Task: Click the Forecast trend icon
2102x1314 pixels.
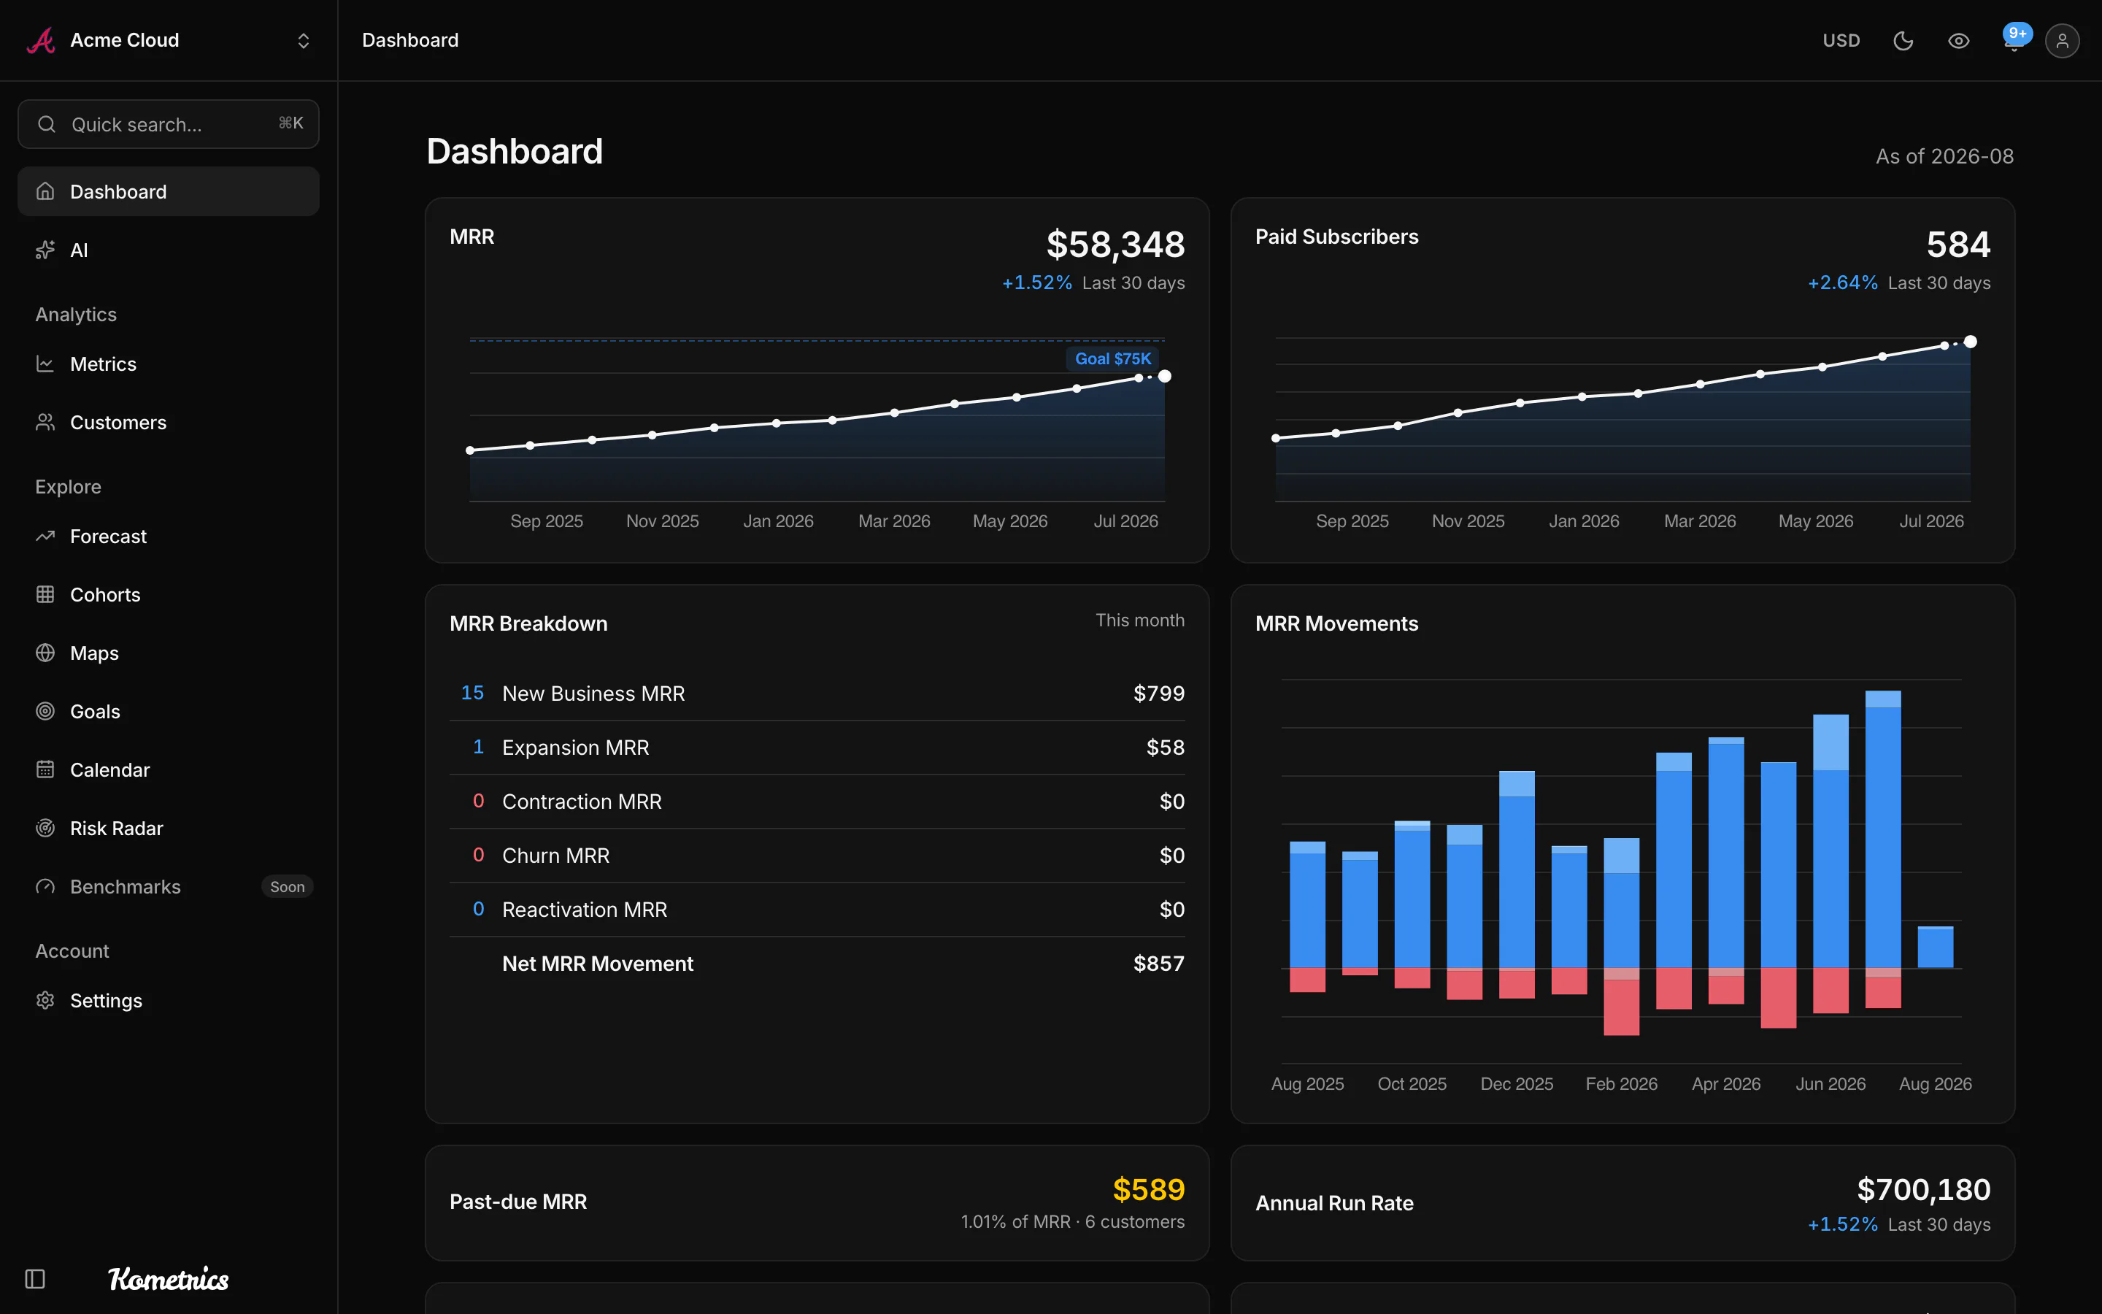Action: (x=45, y=537)
